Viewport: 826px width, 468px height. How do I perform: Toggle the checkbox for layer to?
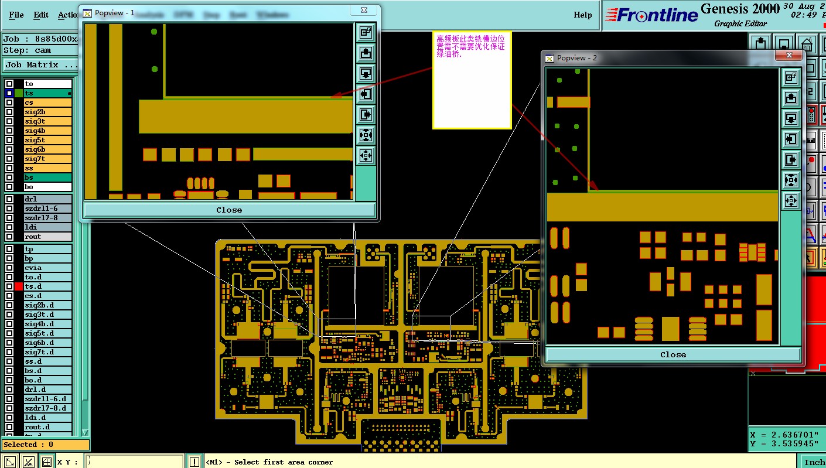click(9, 84)
